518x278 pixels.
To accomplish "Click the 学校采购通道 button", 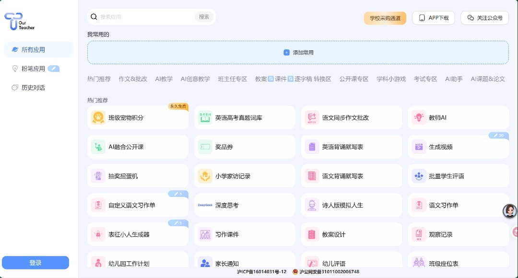I will point(385,18).
